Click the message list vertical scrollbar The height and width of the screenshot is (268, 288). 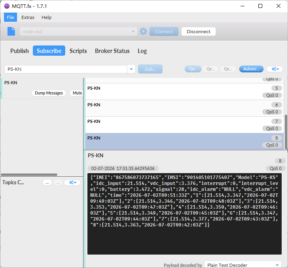[286, 132]
